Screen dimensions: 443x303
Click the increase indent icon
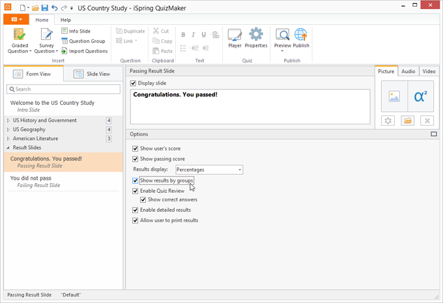tap(206, 48)
